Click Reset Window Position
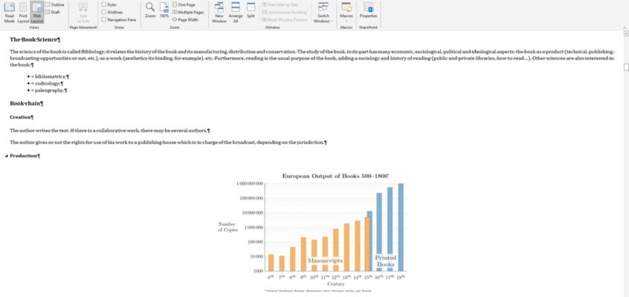 (x=286, y=19)
